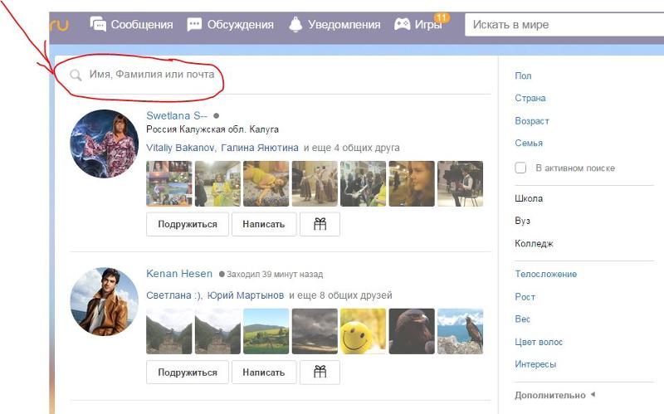
Task: Open the Страна filter
Action: tap(530, 98)
